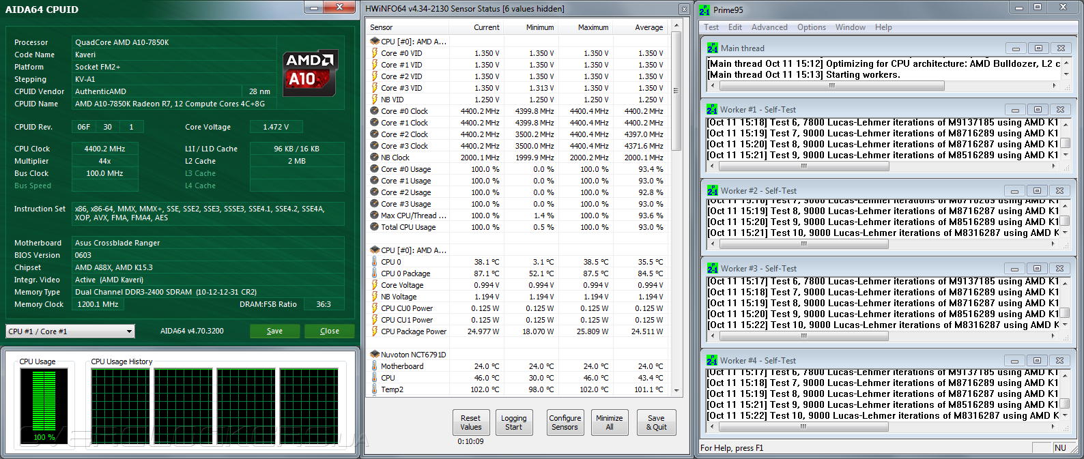This screenshot has width=1084, height=459.
Task: Click the Core Voltage 1.472 V value
Action: 276,127
